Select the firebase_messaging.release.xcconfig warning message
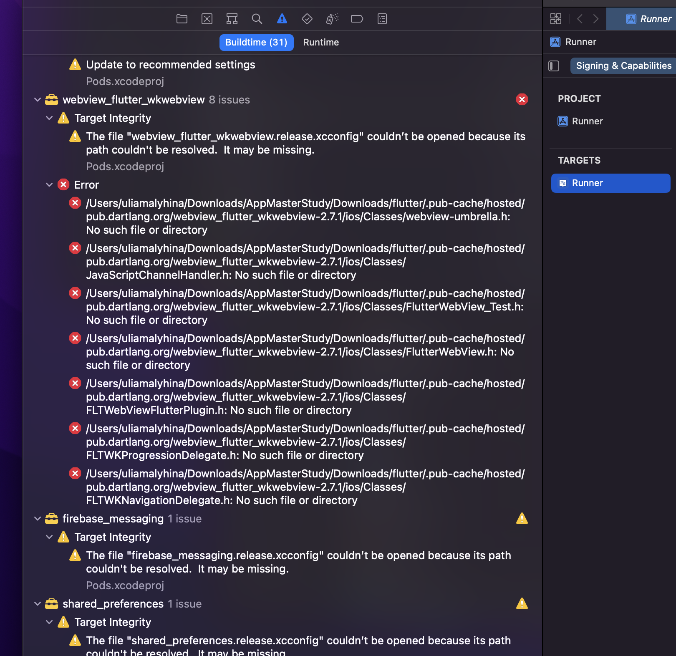The height and width of the screenshot is (656, 676). [298, 562]
